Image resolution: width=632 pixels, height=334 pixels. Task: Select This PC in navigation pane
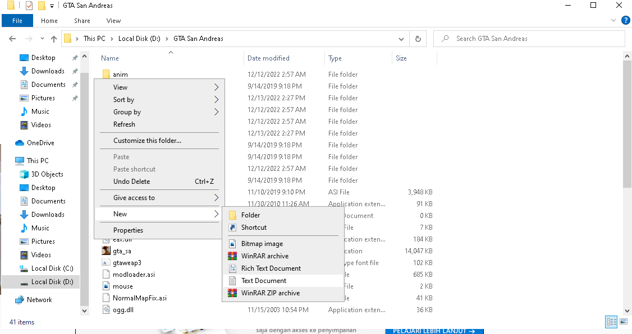(38, 161)
